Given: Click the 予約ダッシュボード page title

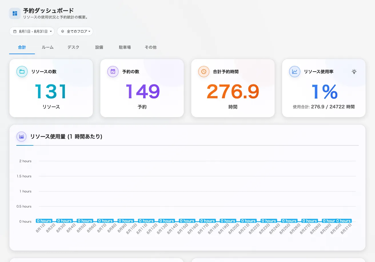Looking at the screenshot, I should pos(49,11).
